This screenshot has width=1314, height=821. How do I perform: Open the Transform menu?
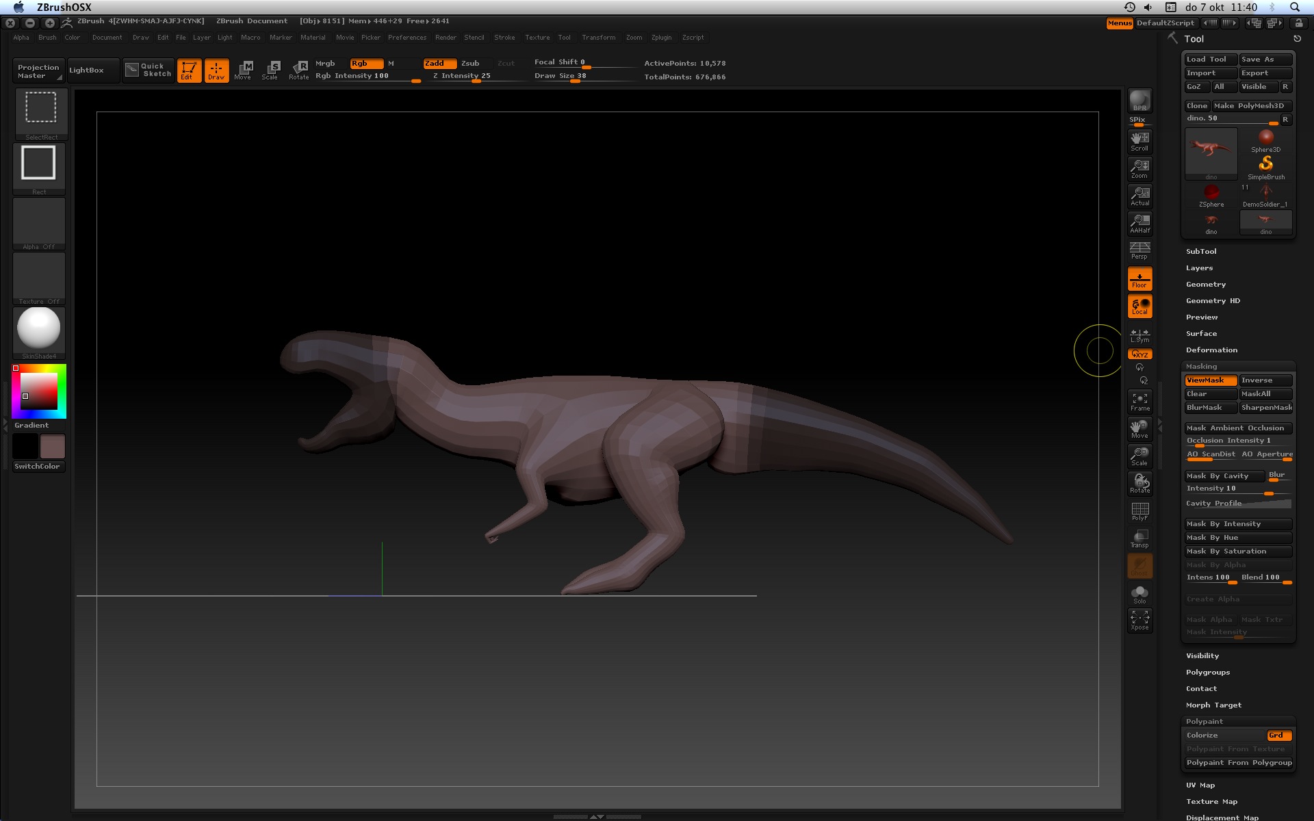pos(598,38)
